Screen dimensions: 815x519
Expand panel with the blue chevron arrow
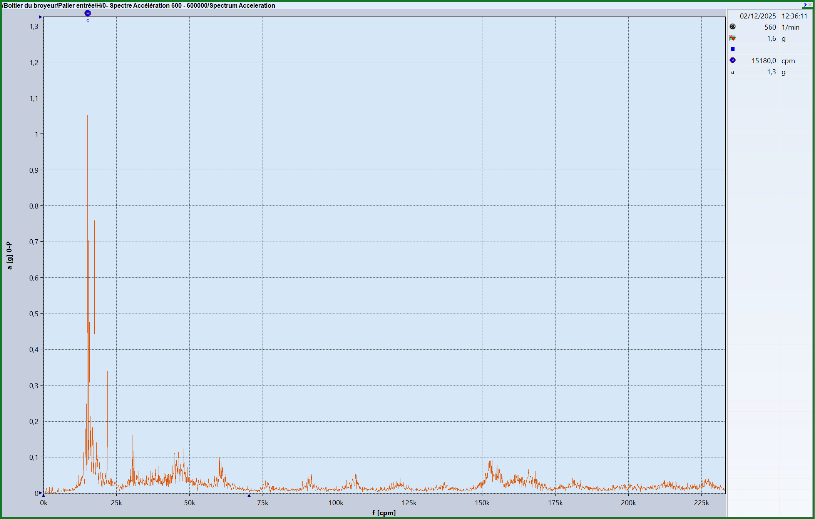pyautogui.click(x=805, y=5)
